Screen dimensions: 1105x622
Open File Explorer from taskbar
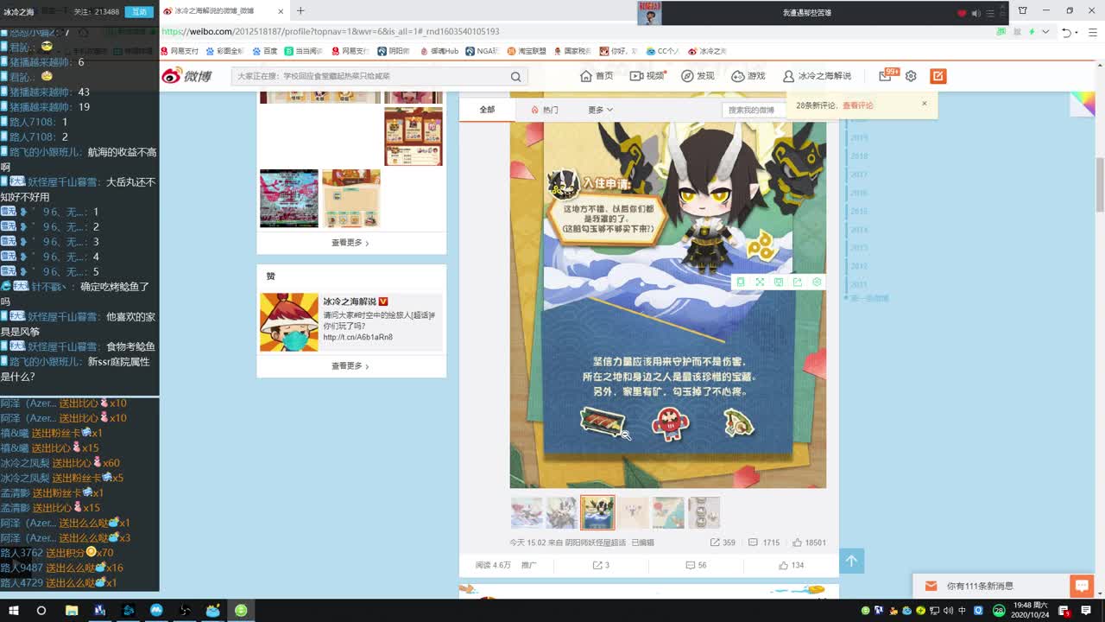pos(72,610)
